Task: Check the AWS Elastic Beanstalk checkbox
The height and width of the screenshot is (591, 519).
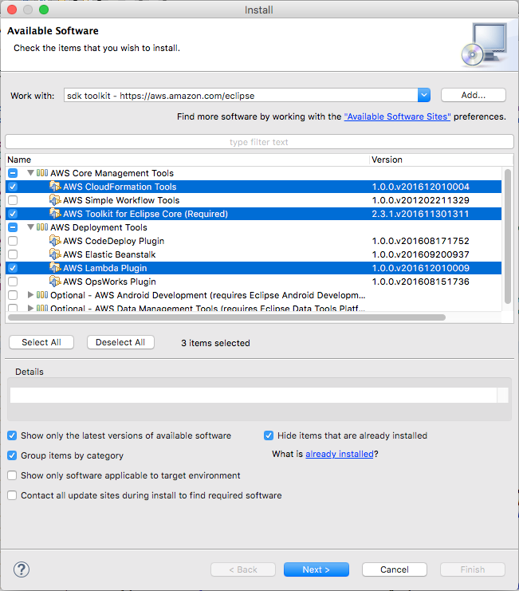Action: click(x=13, y=254)
